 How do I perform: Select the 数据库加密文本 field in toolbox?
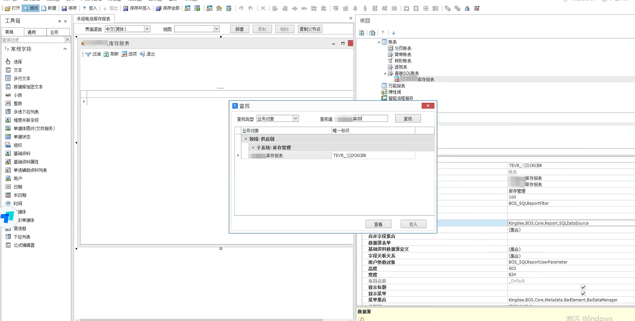pyautogui.click(x=24, y=87)
